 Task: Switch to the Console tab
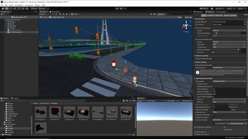point(15,98)
